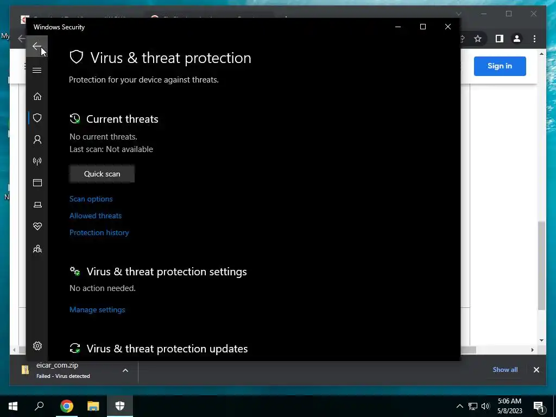Open taskbar Search
The width and height of the screenshot is (556, 417).
(39, 406)
